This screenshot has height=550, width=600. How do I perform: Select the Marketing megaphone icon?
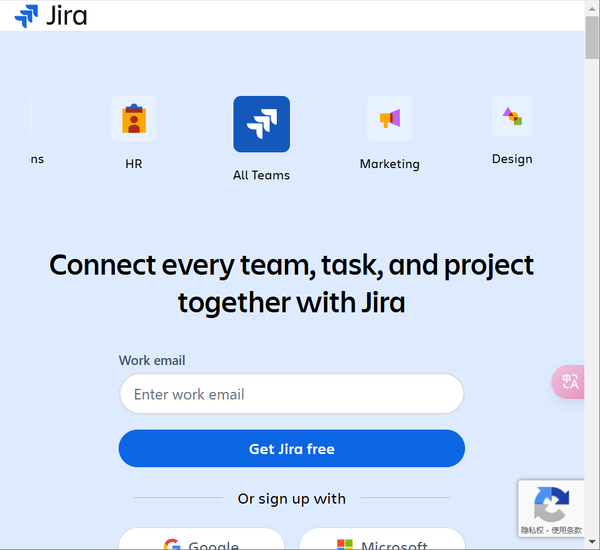pyautogui.click(x=390, y=119)
